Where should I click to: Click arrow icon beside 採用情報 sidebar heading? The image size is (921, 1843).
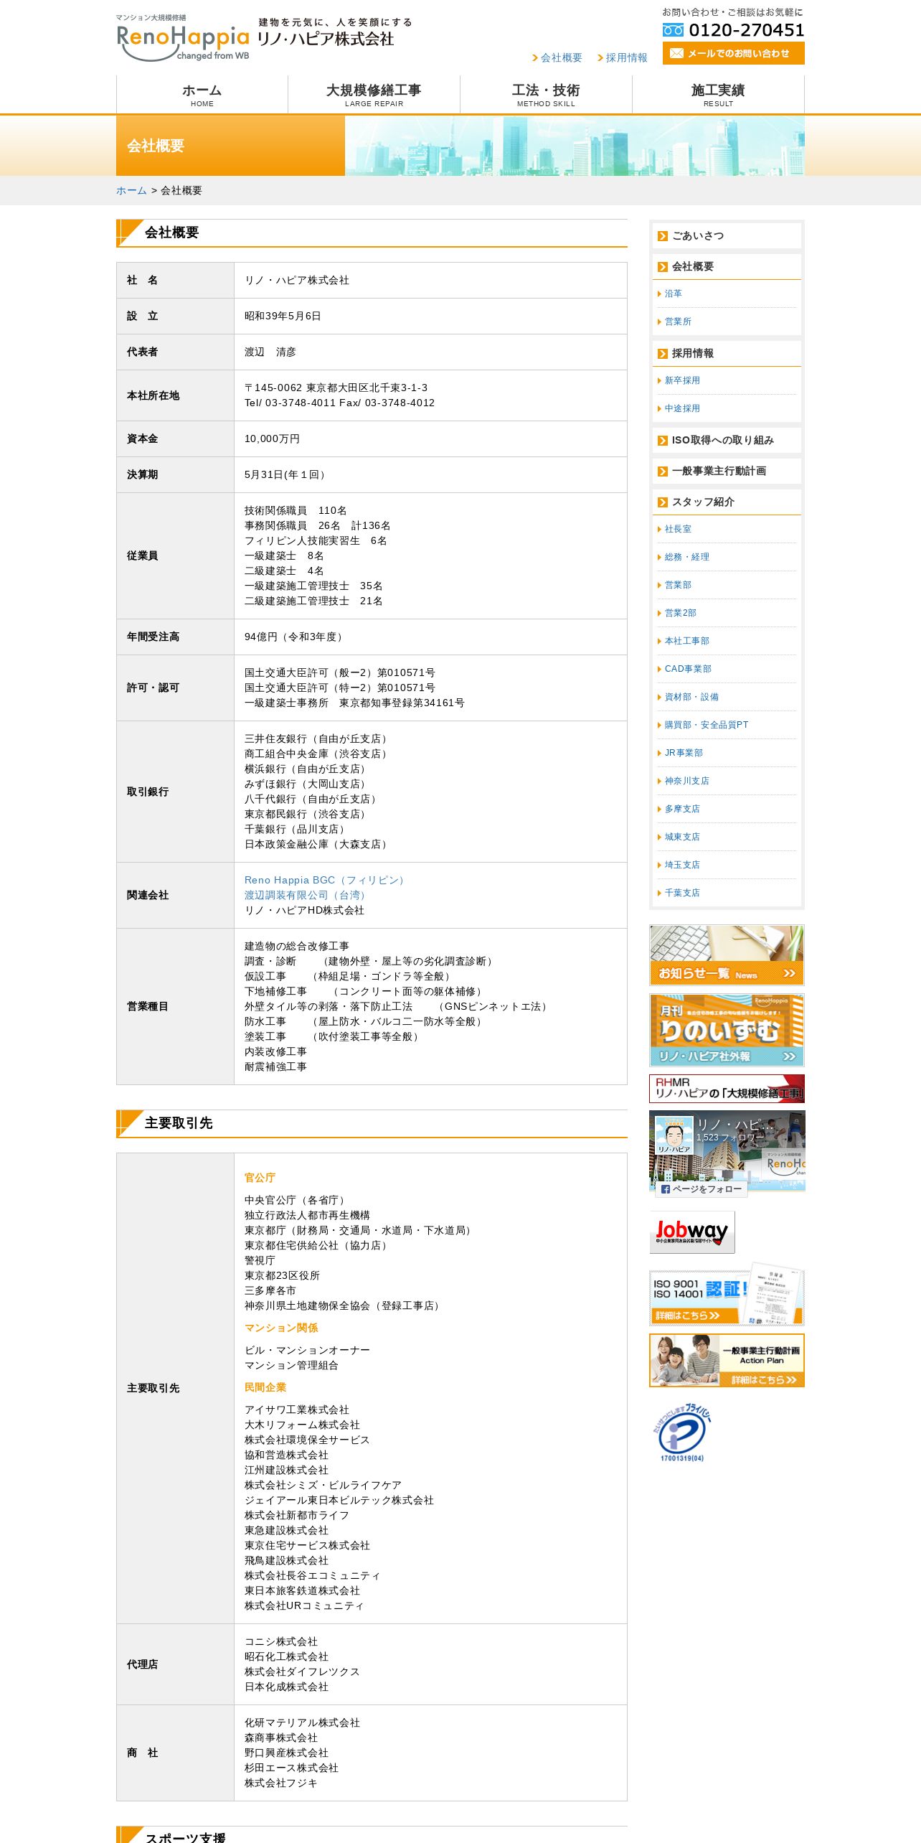tap(663, 354)
